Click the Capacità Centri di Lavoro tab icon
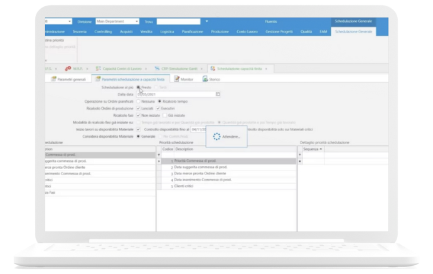Viewport: 433px width, 274px height. point(99,68)
